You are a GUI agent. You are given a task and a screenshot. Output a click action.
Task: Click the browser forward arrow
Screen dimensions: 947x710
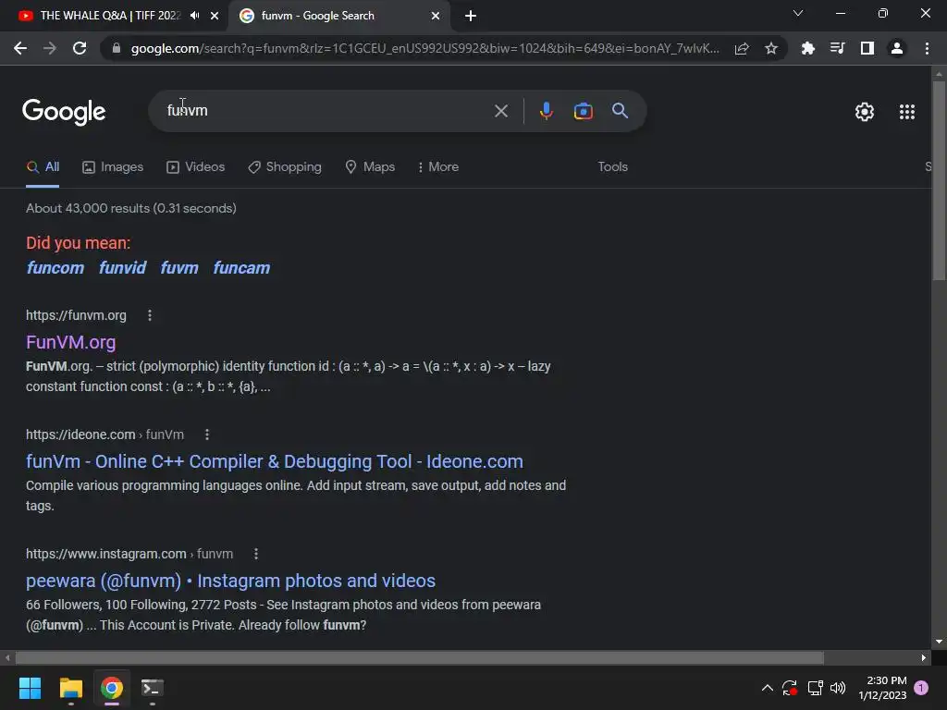click(x=50, y=48)
